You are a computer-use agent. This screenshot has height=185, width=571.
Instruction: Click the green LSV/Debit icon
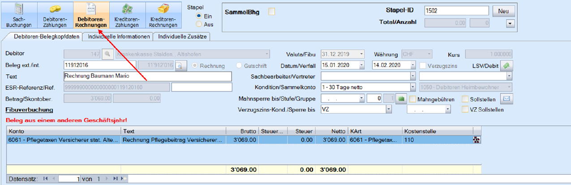[506, 66]
